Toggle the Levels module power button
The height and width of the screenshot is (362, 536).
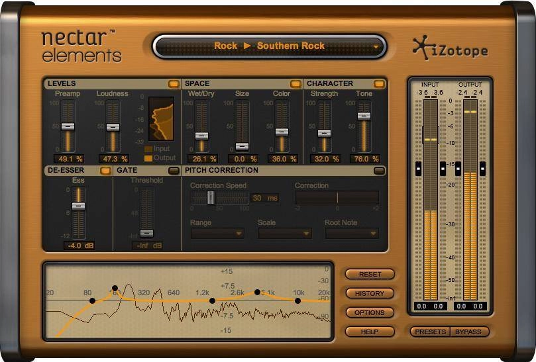tap(174, 83)
